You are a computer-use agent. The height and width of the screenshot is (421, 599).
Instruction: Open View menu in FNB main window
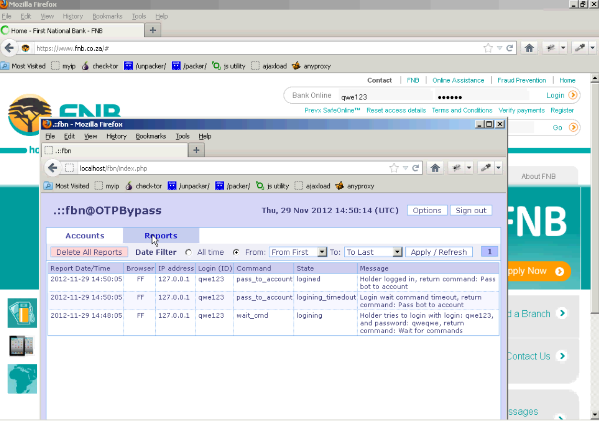tap(47, 16)
